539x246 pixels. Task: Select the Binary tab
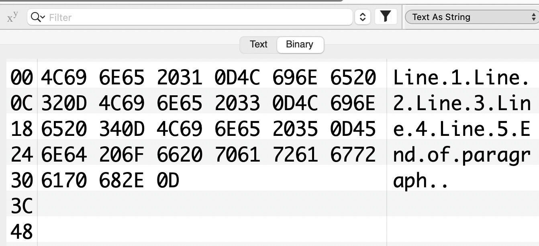pyautogui.click(x=300, y=44)
